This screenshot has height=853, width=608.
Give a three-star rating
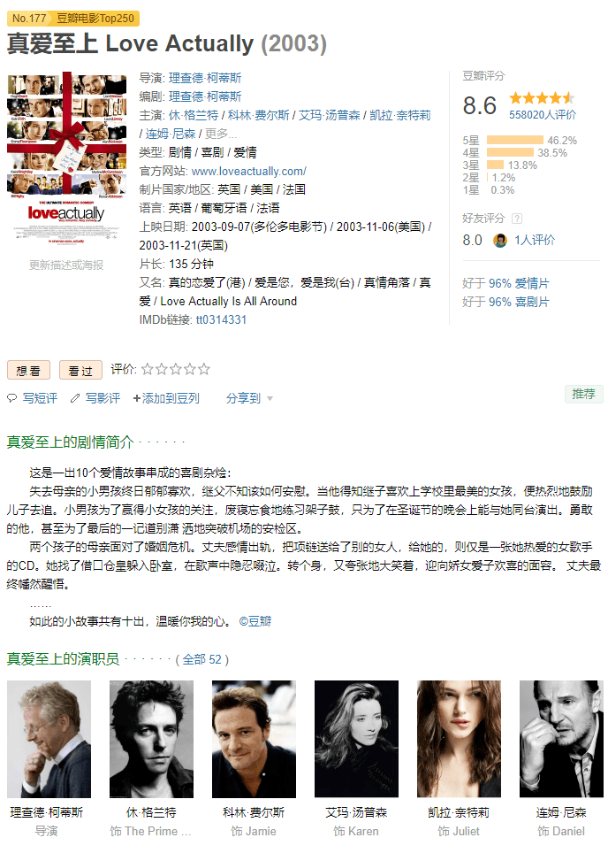(x=176, y=369)
